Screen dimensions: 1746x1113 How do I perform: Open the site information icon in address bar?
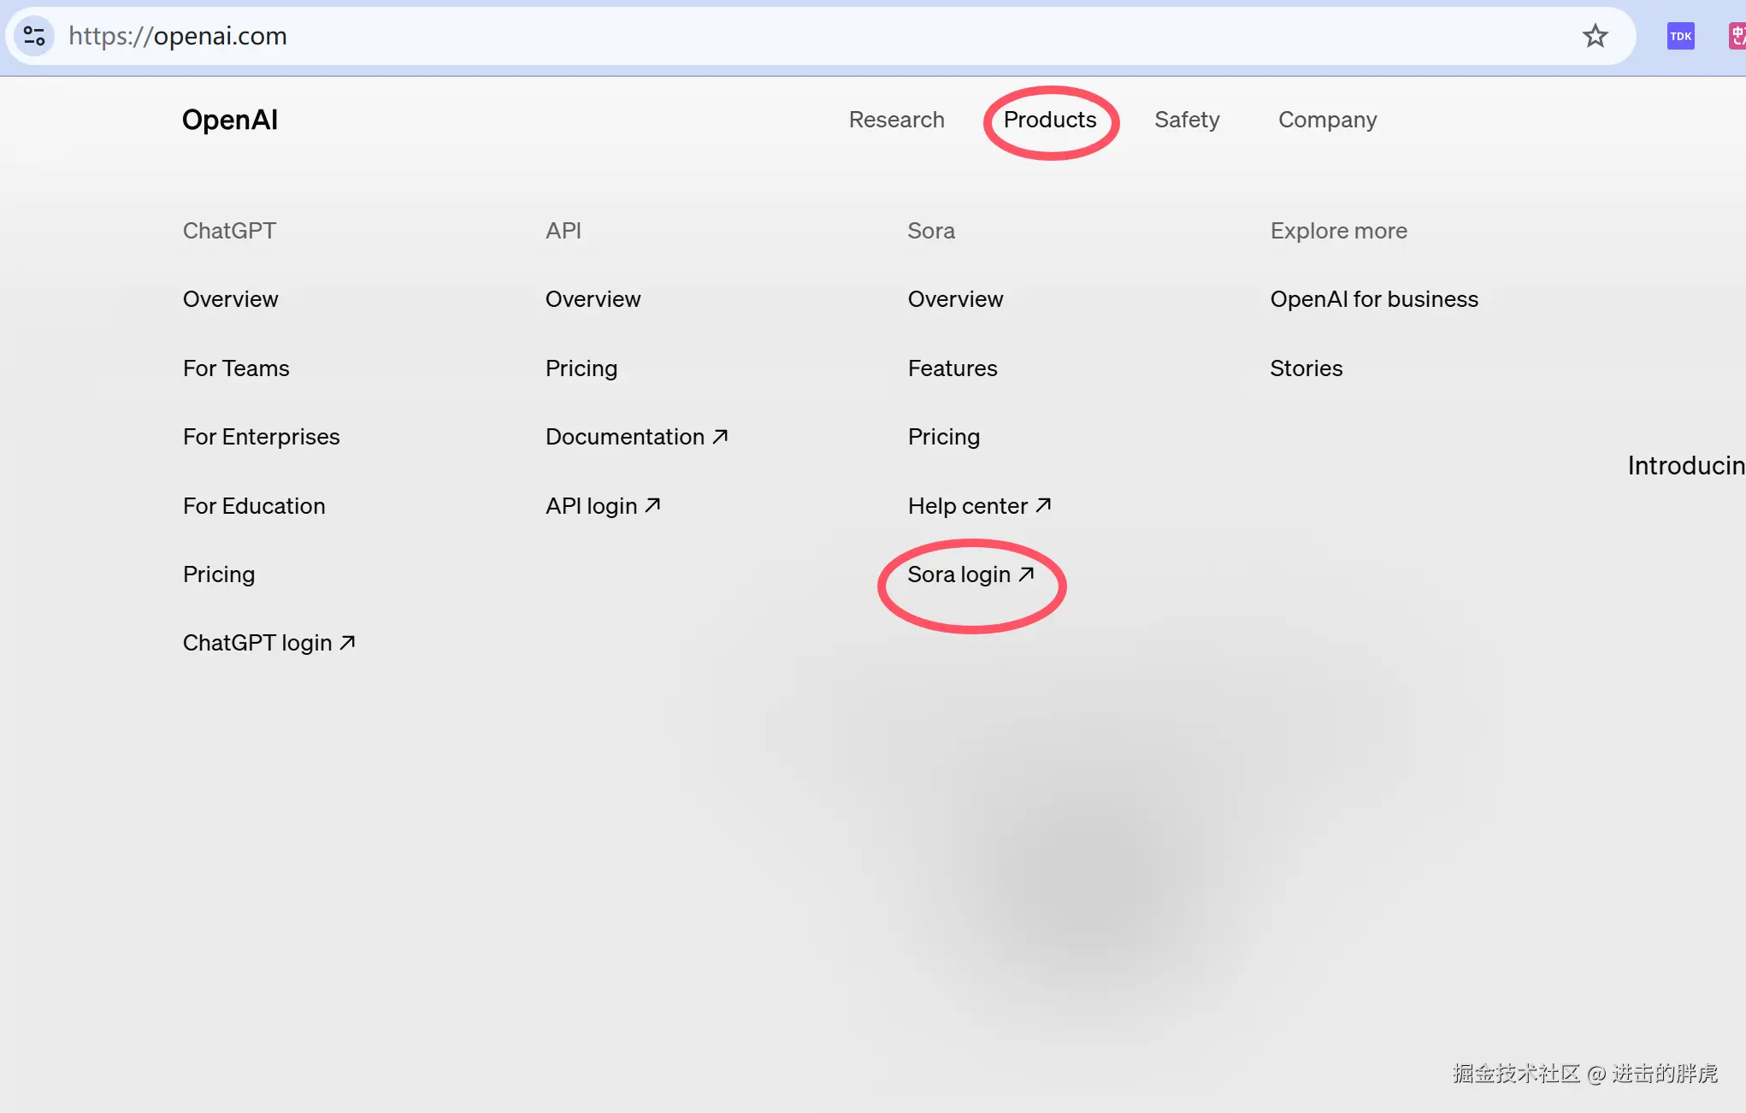tap(34, 36)
